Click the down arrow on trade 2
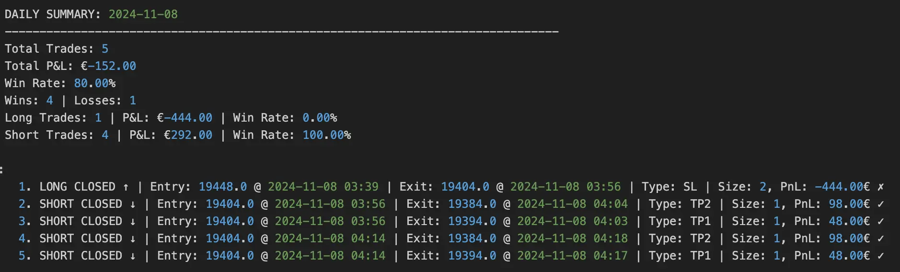Image resolution: width=900 pixels, height=272 pixels. point(133,204)
